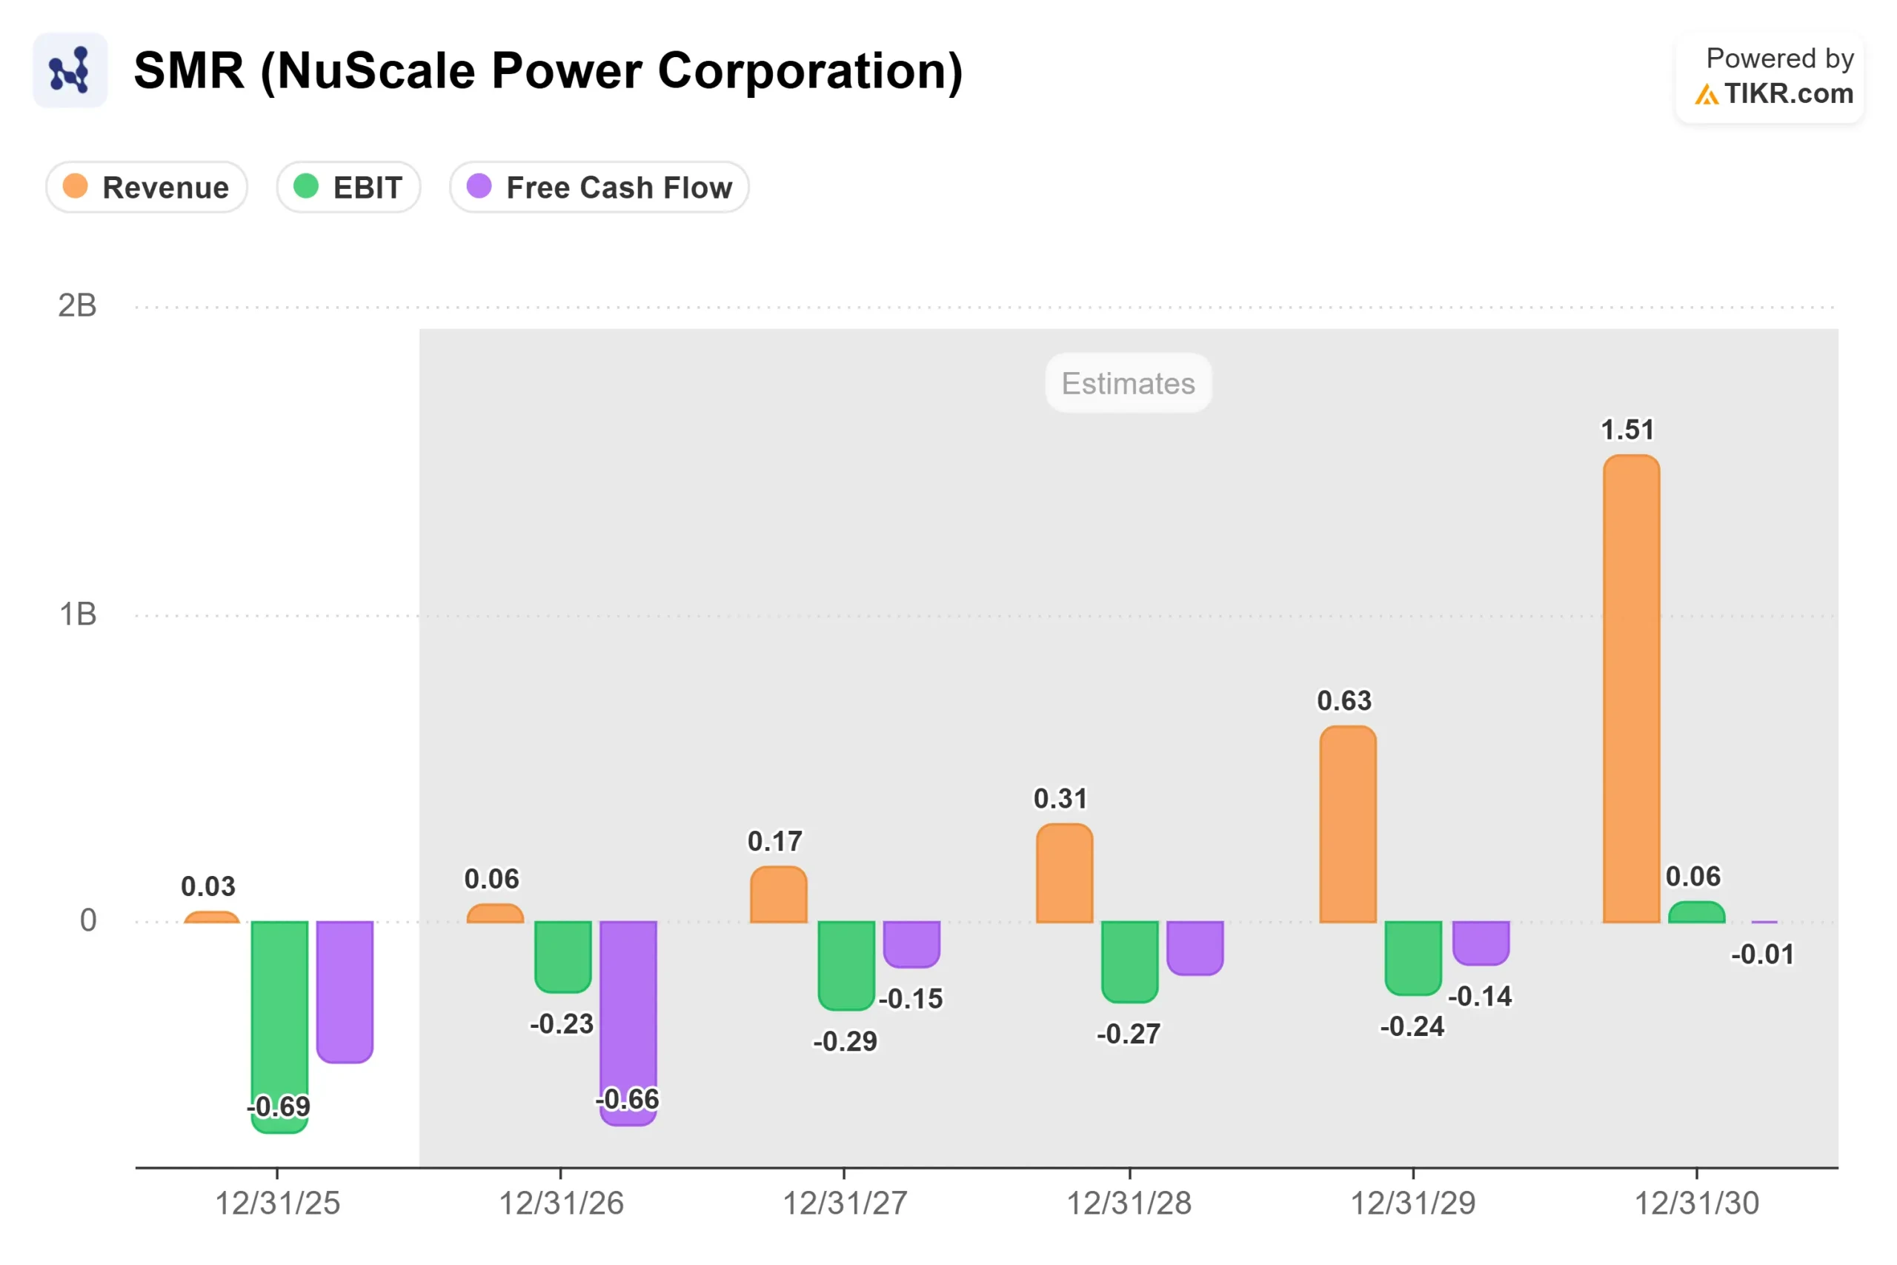The height and width of the screenshot is (1265, 1897).
Task: Click the -0.66 free cash flow bar for 12/31/26
Action: (x=628, y=1022)
